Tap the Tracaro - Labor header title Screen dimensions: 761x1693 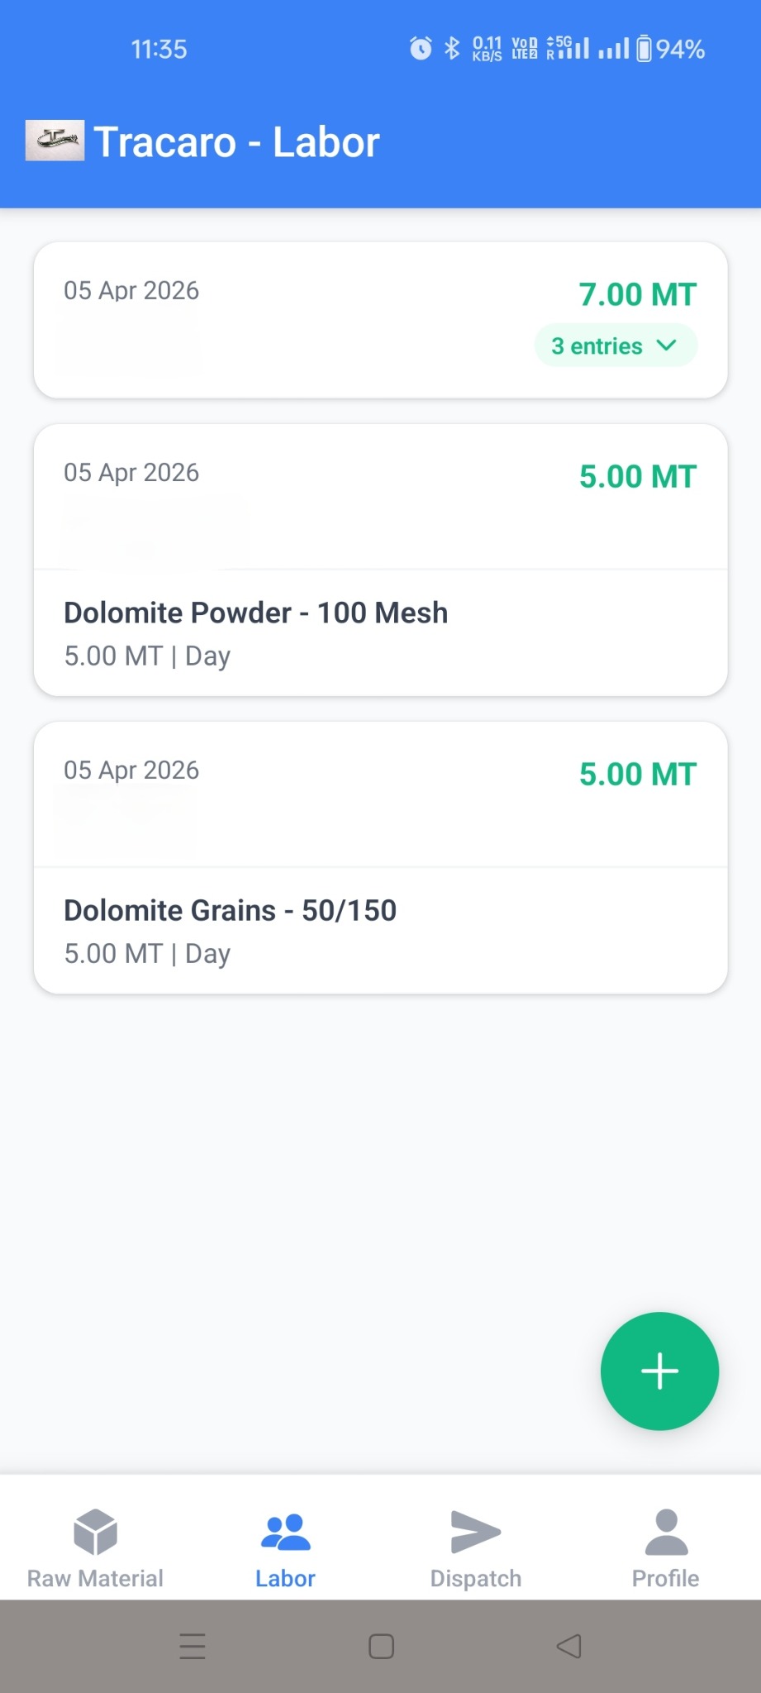coord(236,142)
